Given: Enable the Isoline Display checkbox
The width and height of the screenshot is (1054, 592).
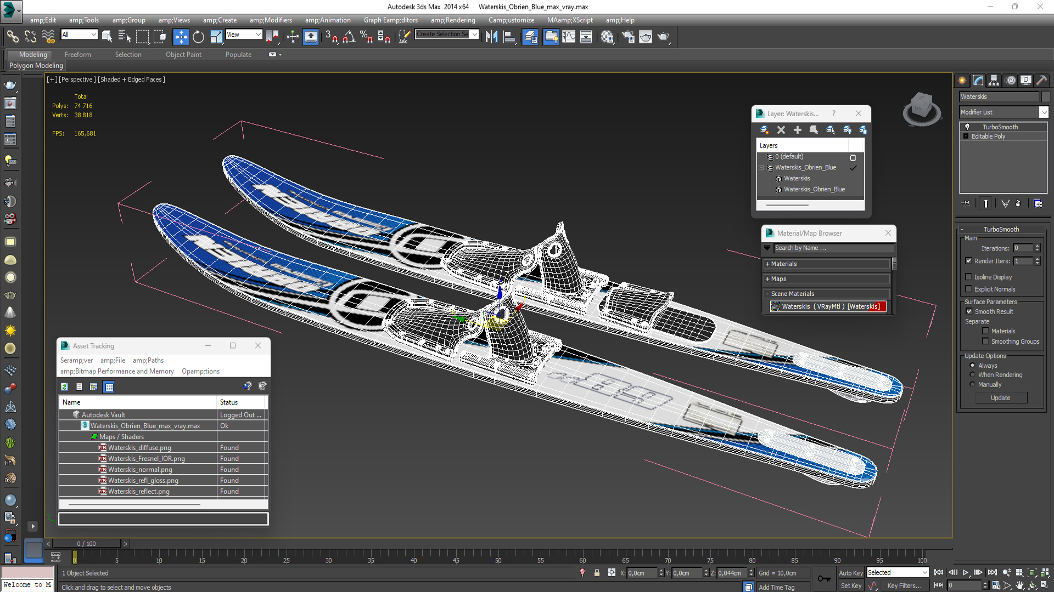Looking at the screenshot, I should 968,277.
